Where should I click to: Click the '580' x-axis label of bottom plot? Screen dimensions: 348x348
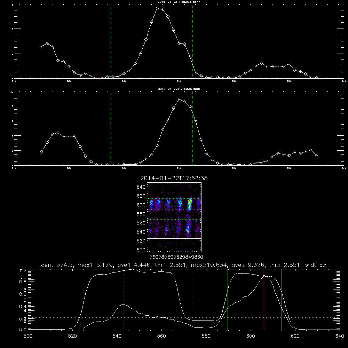pos(206,336)
